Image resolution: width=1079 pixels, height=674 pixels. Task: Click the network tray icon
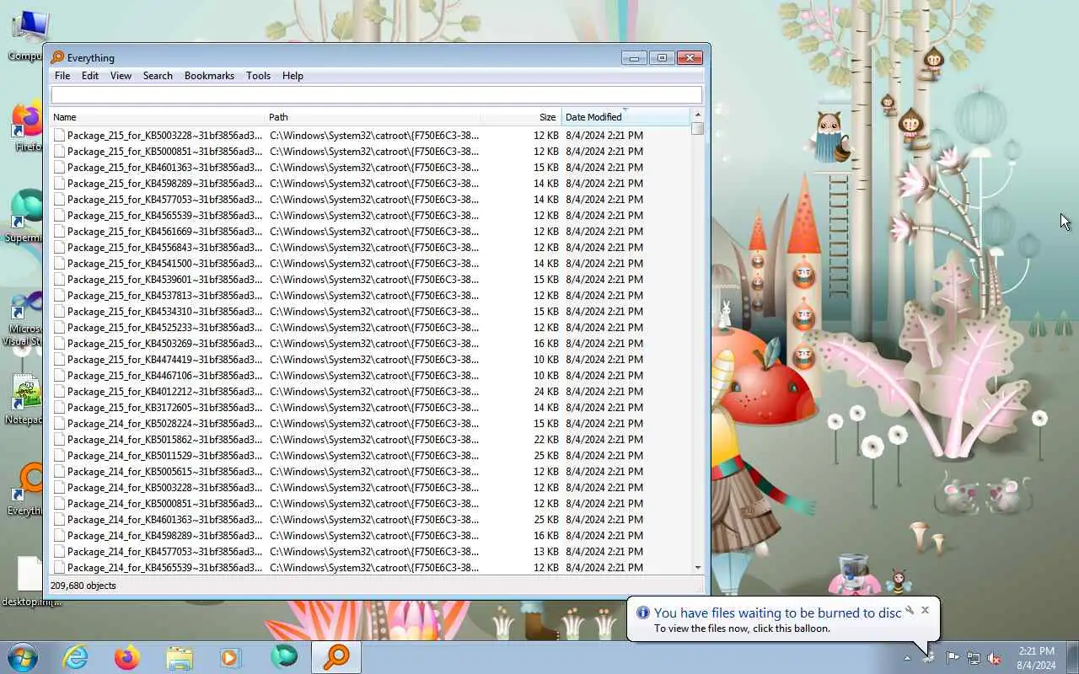974,658
